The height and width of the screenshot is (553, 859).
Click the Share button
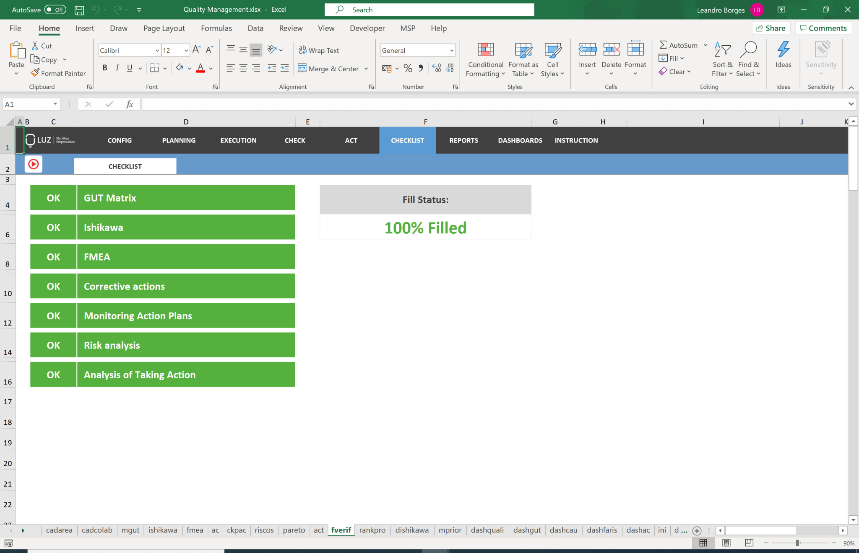pos(771,28)
